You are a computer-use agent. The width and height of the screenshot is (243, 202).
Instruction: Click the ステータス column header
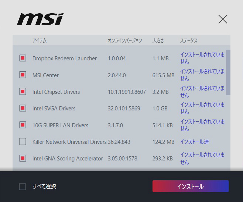point(189,40)
